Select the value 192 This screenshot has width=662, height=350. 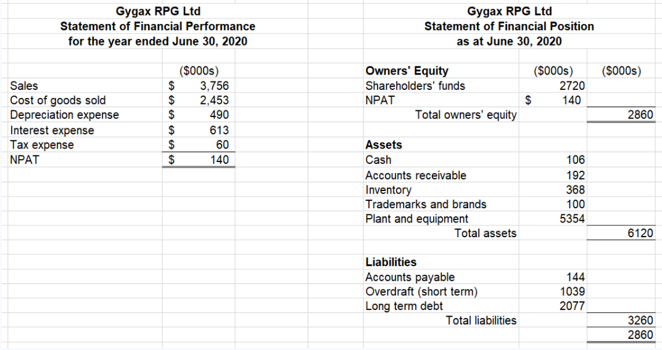click(x=576, y=175)
